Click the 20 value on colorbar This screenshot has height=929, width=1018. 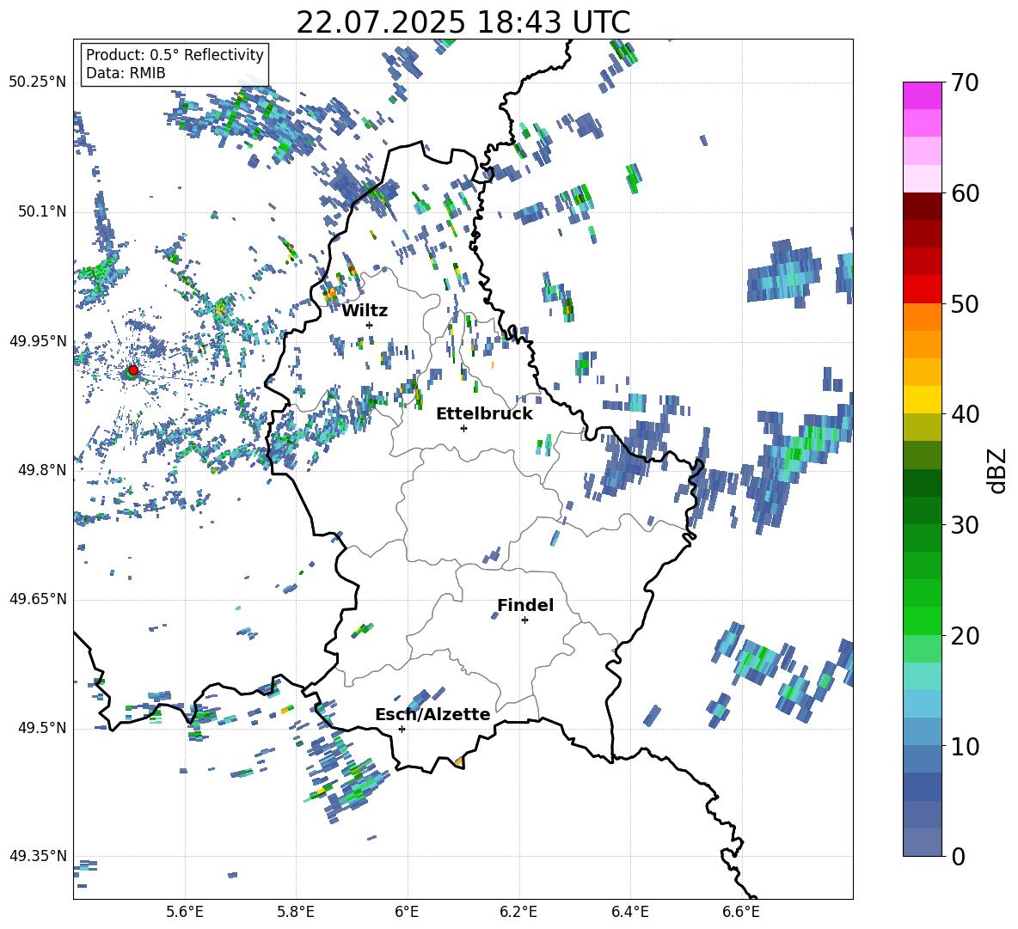click(965, 635)
